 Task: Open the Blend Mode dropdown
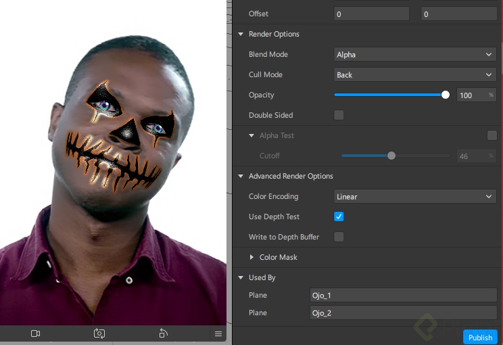[x=415, y=54]
